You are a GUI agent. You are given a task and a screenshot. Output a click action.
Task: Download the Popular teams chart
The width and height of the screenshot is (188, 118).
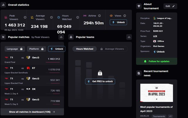click(129, 37)
